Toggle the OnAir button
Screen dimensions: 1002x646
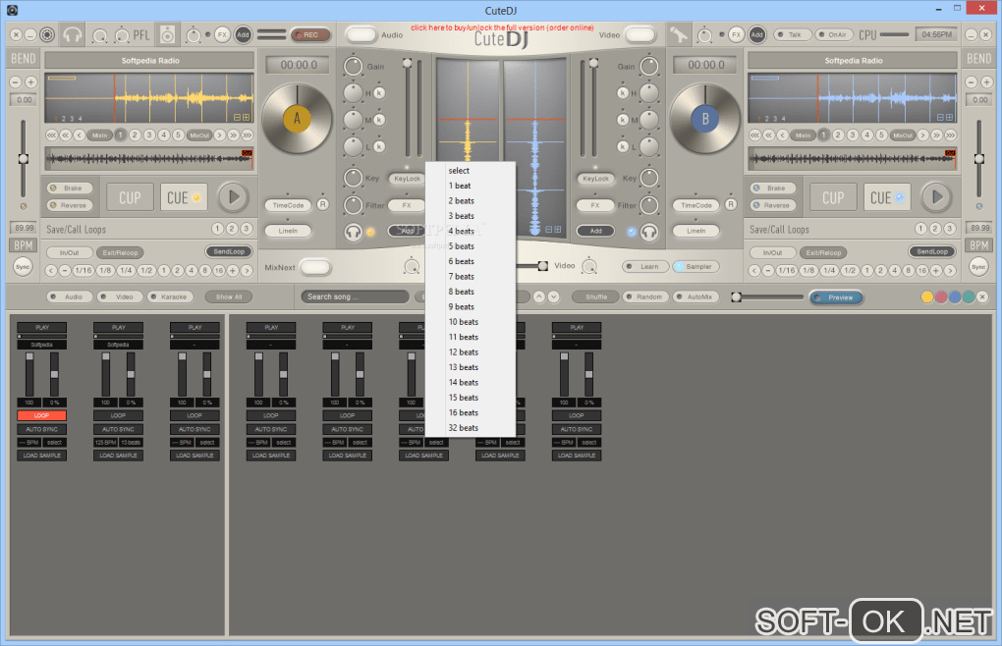tap(834, 35)
